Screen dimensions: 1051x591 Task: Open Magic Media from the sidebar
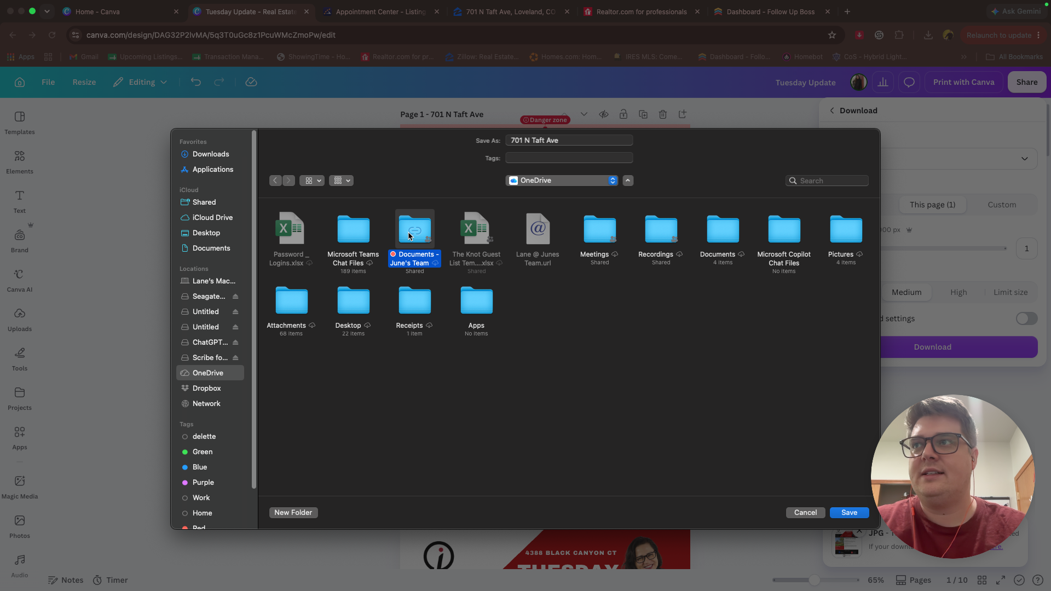pos(20,487)
